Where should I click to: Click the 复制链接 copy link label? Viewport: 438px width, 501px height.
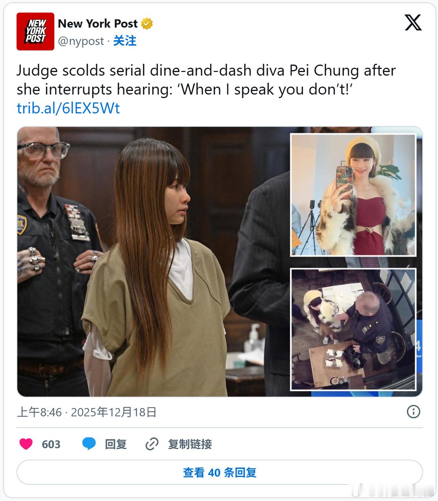[190, 444]
